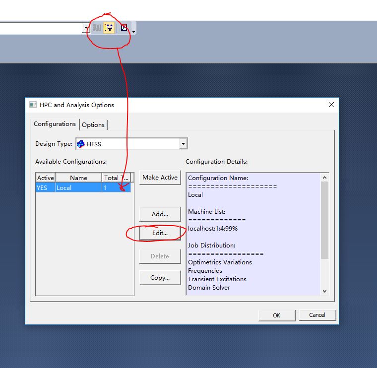Click the Optimetrics Variations text line

click(x=220, y=262)
